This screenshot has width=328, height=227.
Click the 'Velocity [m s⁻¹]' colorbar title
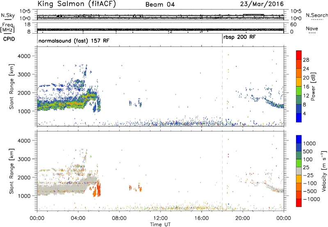pyautogui.click(x=324, y=171)
